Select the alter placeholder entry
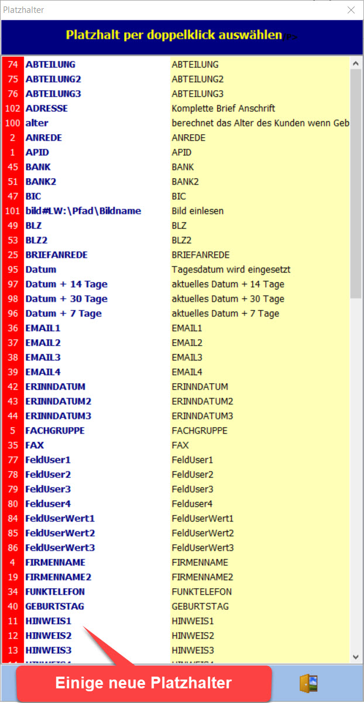Viewport: 364px width, 703px height. coord(37,123)
